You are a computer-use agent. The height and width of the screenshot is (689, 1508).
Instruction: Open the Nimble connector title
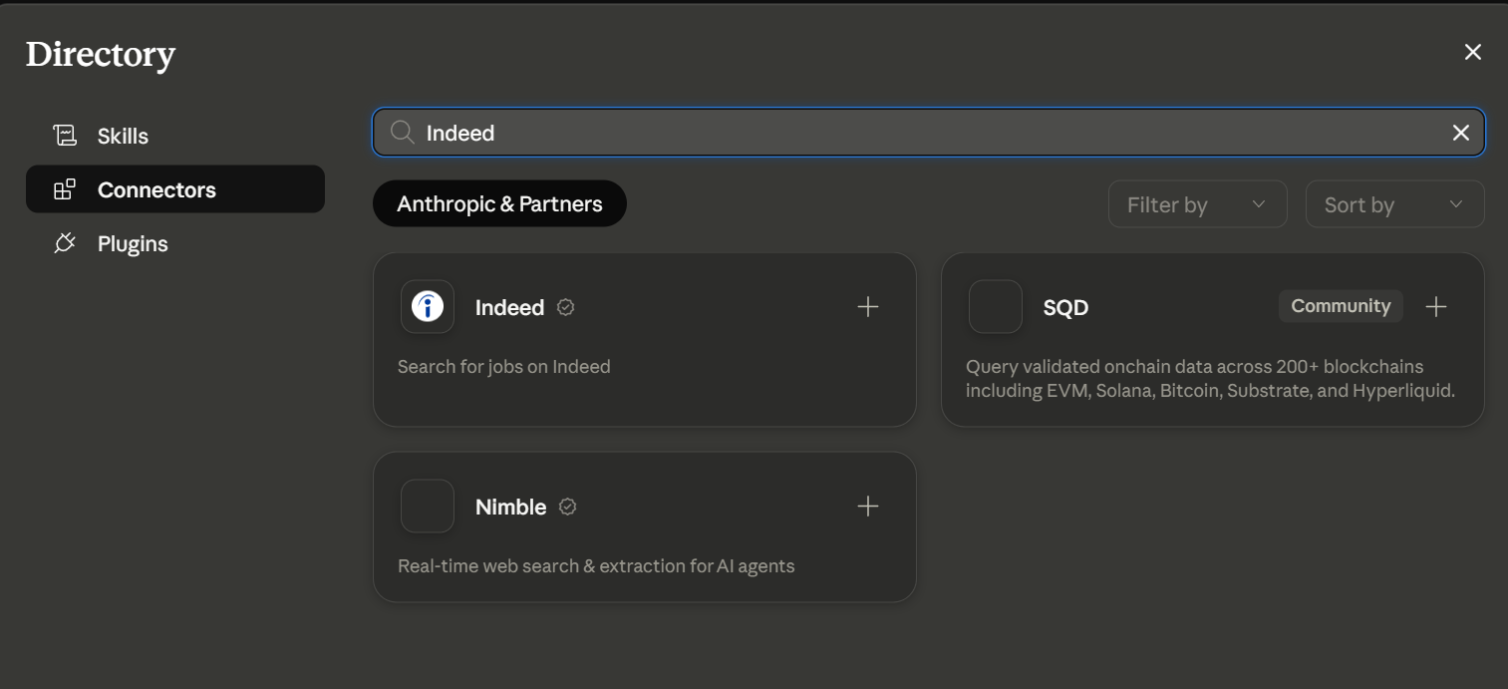pos(510,507)
